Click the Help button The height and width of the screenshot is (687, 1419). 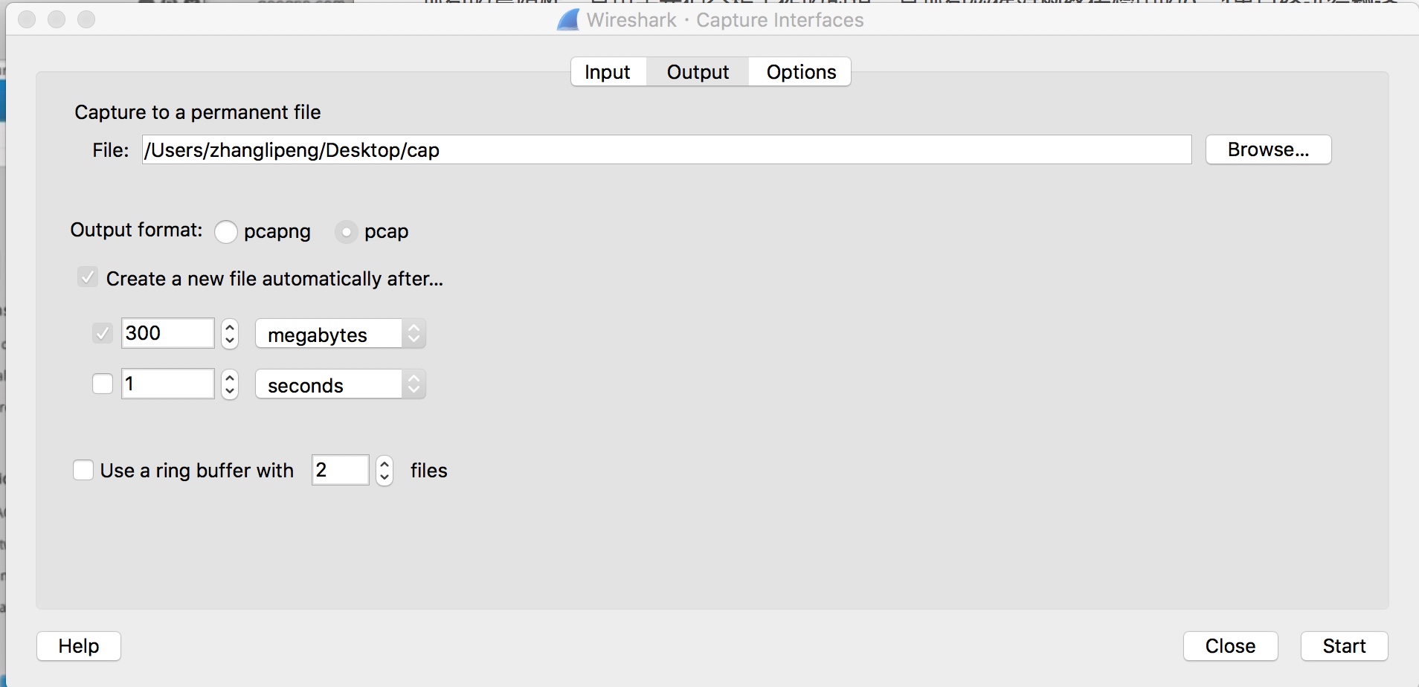point(79,646)
